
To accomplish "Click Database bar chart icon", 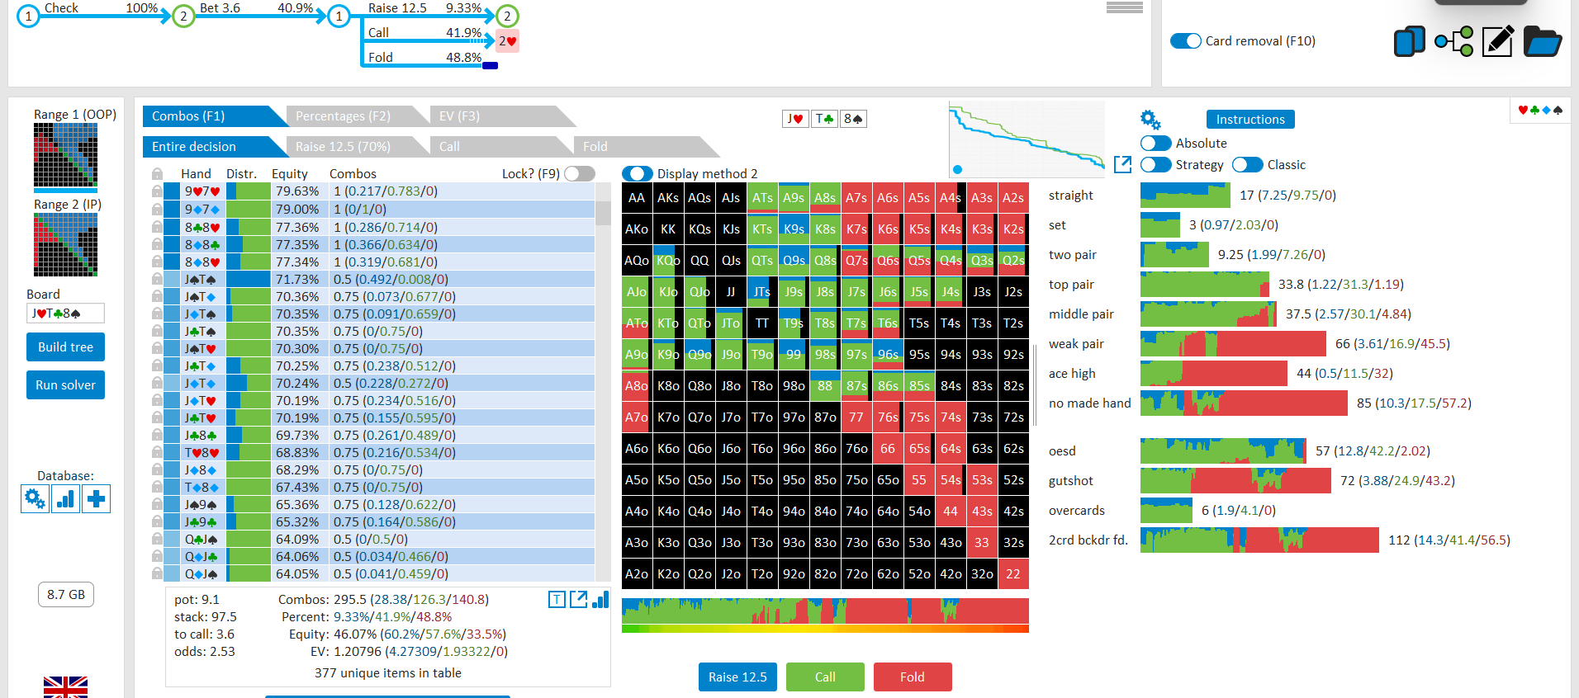I will coord(65,498).
